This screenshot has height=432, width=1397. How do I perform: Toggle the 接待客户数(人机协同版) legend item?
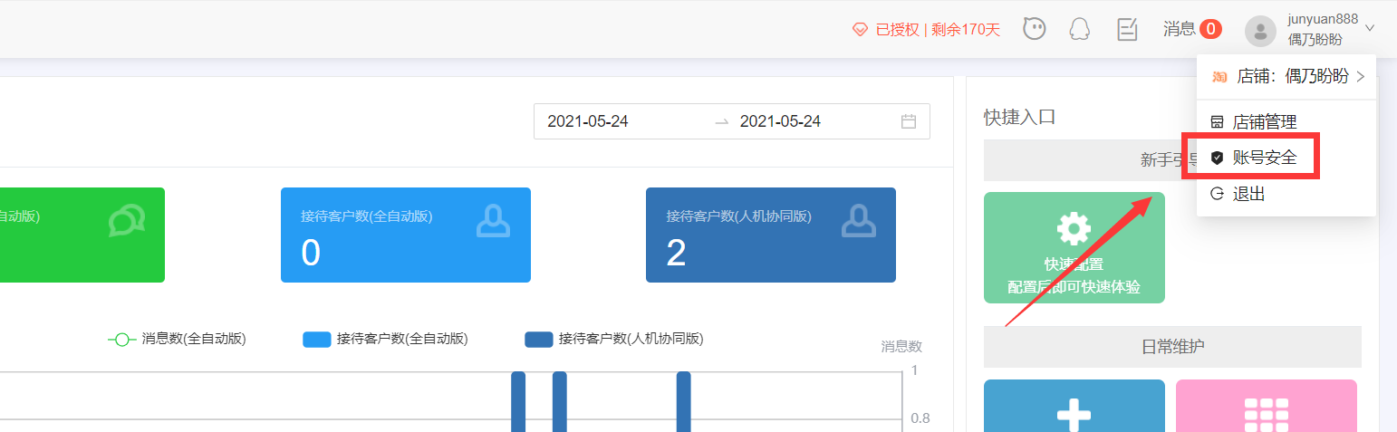[x=613, y=339]
